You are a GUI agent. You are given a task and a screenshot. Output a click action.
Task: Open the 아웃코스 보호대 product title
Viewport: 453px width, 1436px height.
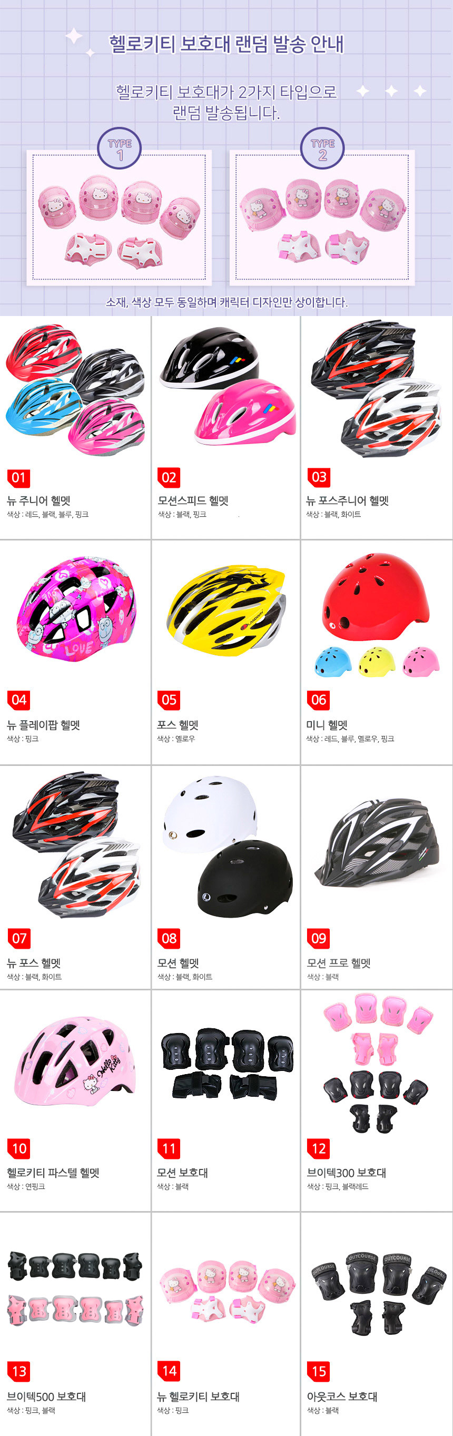click(x=342, y=1396)
